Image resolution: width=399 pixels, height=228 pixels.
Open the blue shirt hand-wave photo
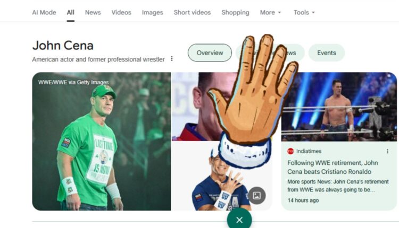pos(222,176)
